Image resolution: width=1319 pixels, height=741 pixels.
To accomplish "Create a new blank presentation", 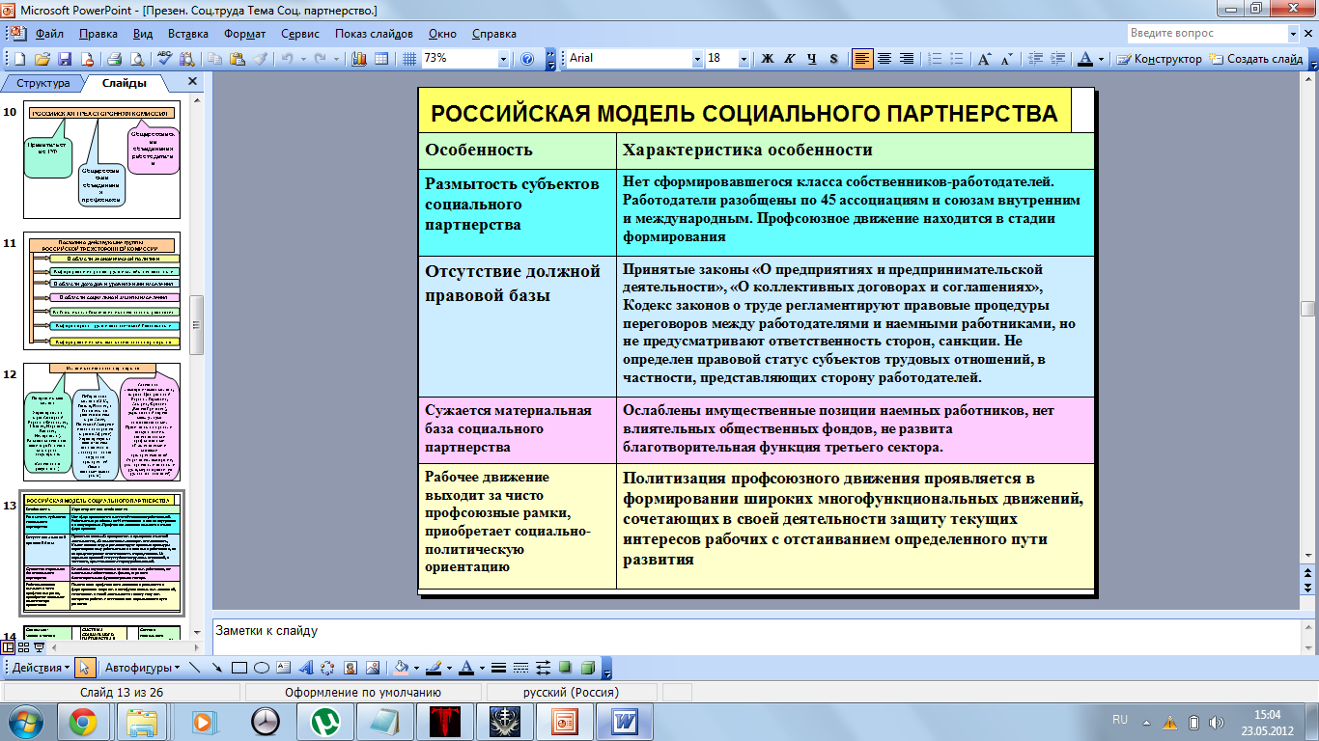I will pyautogui.click(x=19, y=58).
